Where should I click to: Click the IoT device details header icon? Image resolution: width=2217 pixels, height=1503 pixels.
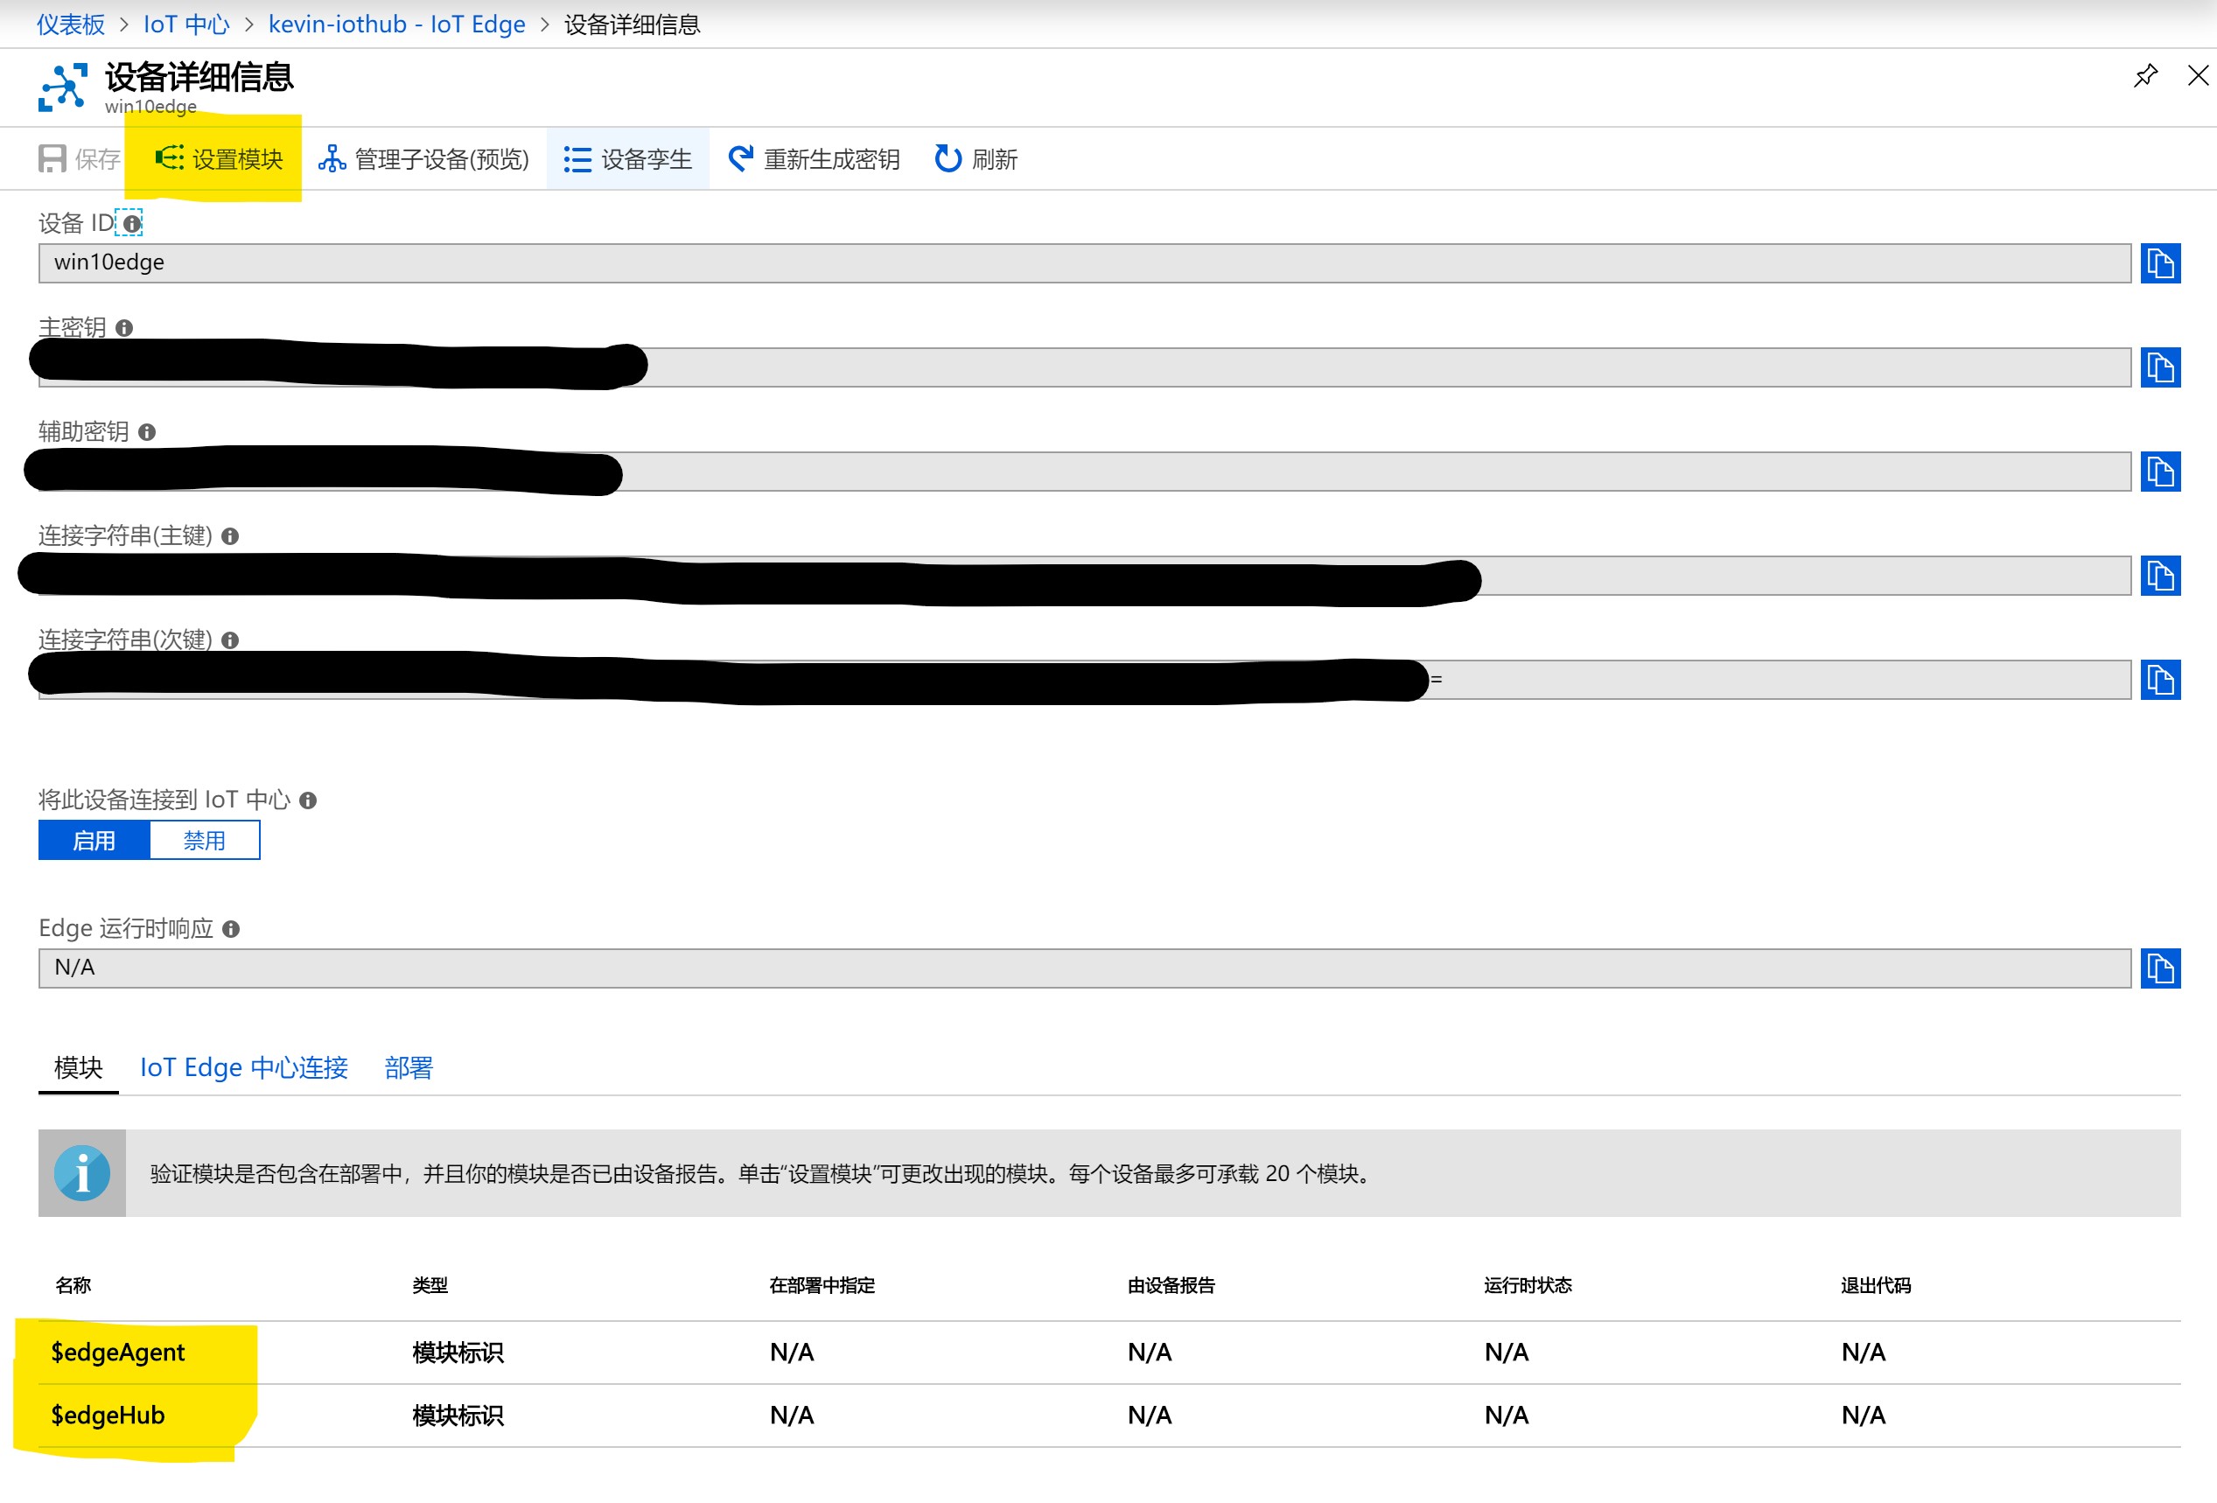coord(63,87)
